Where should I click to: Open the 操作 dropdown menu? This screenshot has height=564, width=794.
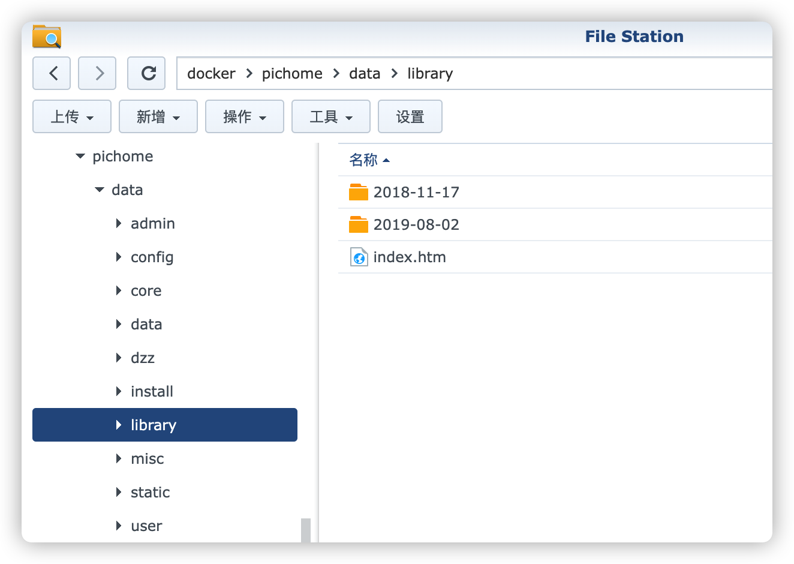244,116
